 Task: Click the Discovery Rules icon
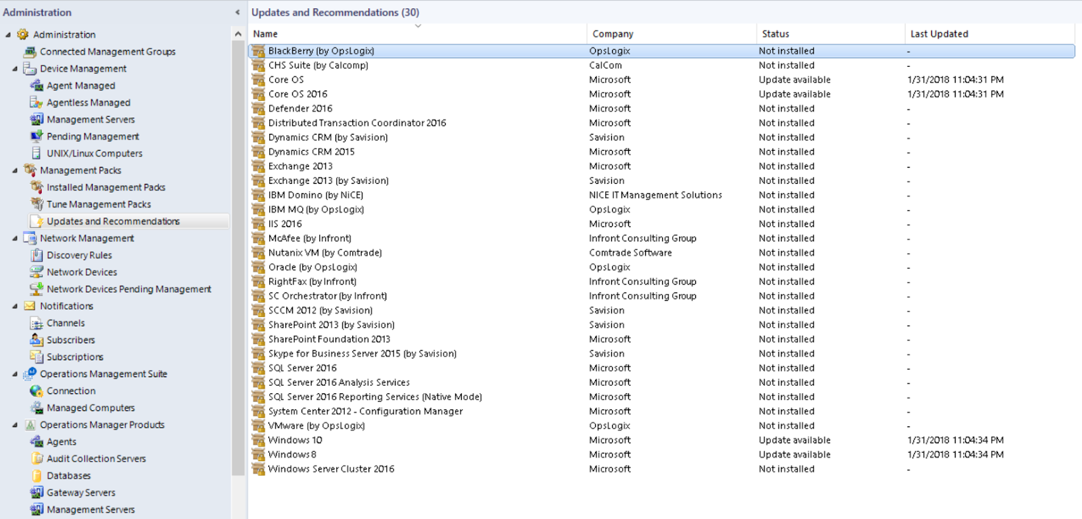[x=37, y=255]
